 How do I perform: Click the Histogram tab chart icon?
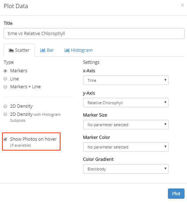[67, 50]
